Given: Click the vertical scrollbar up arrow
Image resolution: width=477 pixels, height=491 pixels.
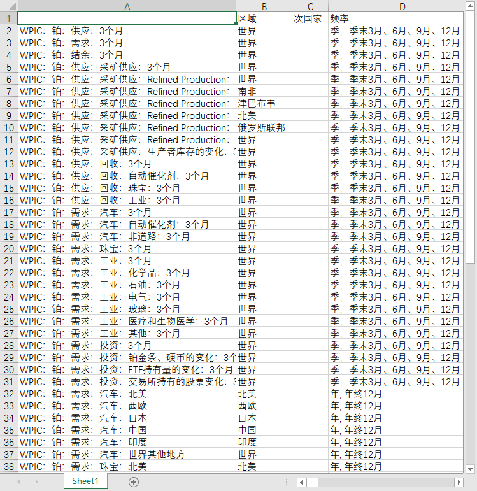Looking at the screenshot, I should tap(470, 6).
